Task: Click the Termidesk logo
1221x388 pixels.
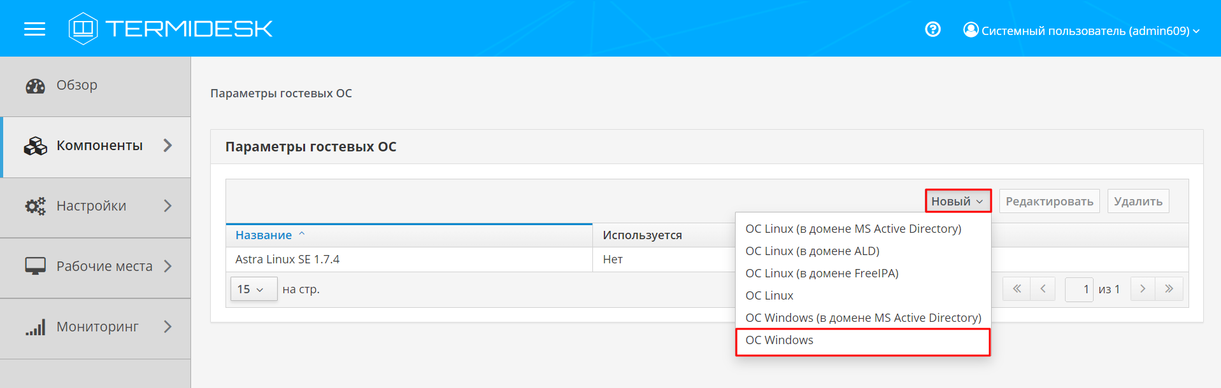Action: coord(170,29)
